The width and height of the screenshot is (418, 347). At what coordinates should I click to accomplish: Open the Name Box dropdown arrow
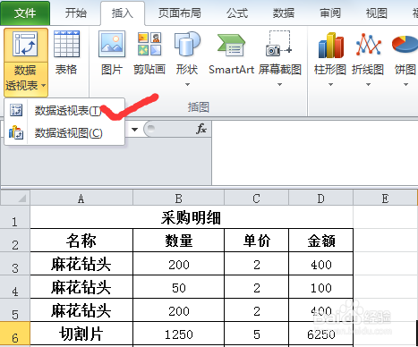click(x=134, y=130)
